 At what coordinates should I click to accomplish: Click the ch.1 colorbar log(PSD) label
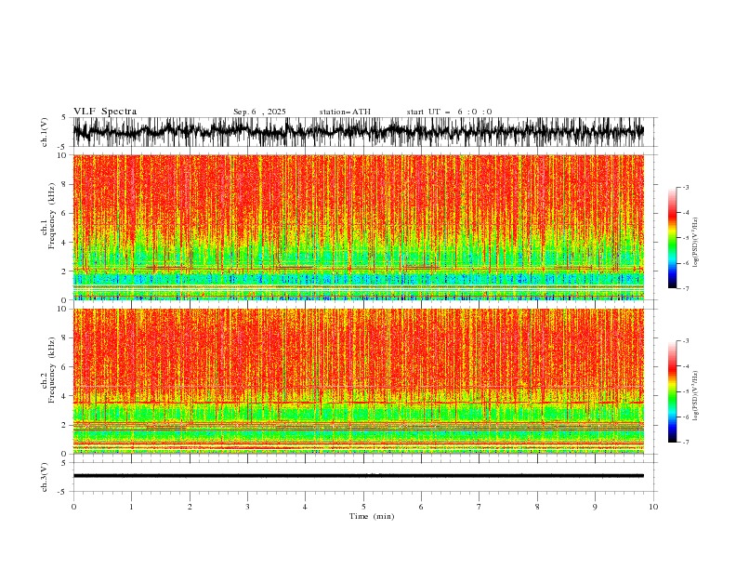pyautogui.click(x=695, y=243)
